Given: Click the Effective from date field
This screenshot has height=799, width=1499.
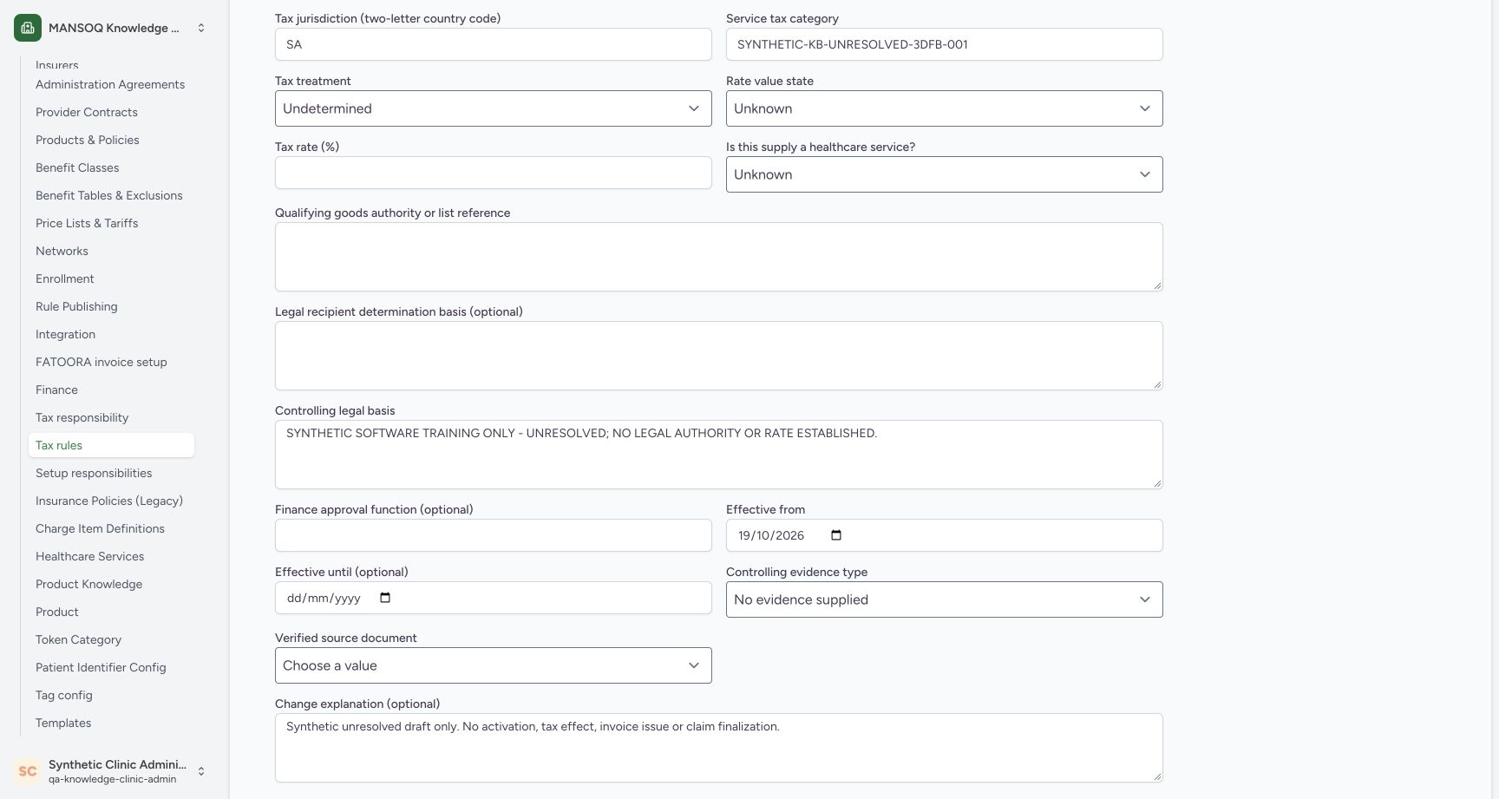Looking at the screenshot, I should 944,535.
